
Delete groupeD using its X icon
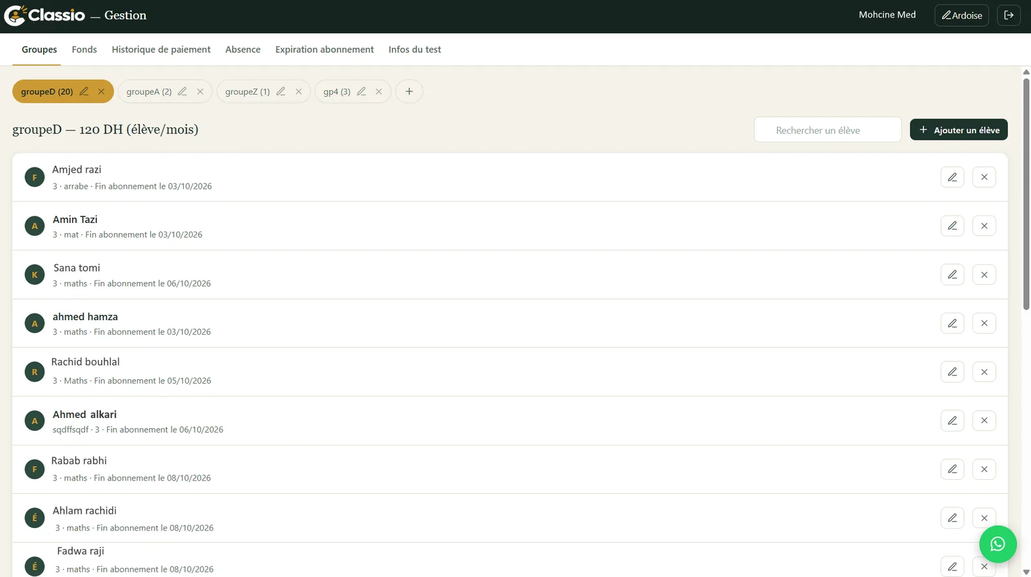(x=101, y=91)
